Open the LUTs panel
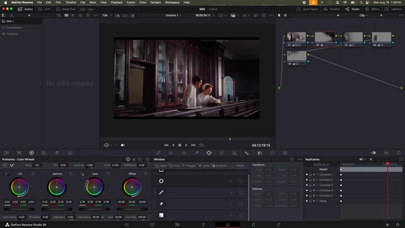The width and height of the screenshot is (405, 228). pos(45,9)
